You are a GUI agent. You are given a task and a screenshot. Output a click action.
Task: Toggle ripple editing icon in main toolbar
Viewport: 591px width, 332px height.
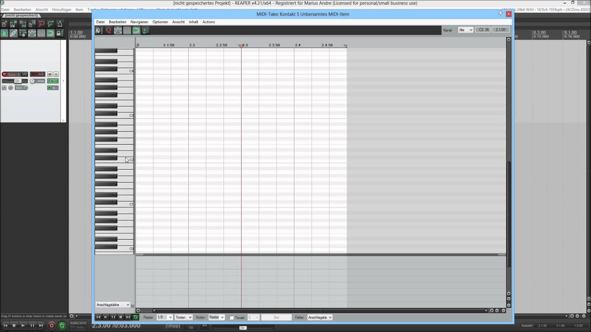23,33
